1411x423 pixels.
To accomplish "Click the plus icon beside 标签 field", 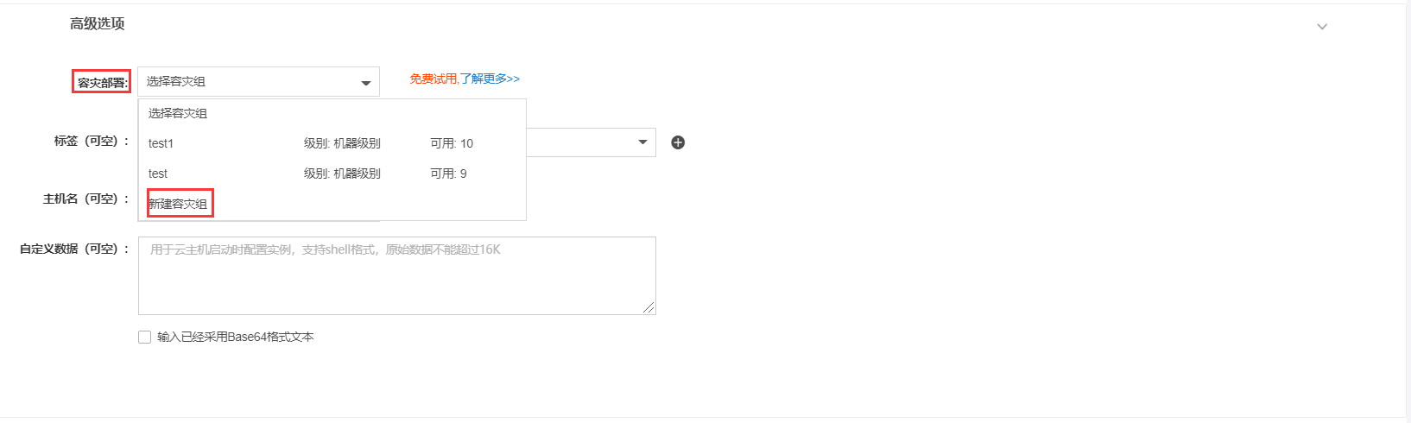I will [678, 142].
